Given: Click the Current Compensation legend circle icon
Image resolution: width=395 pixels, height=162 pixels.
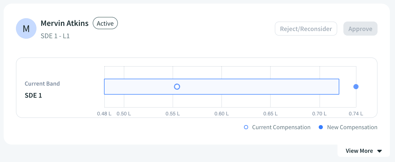Looking at the screenshot, I should [x=246, y=127].
